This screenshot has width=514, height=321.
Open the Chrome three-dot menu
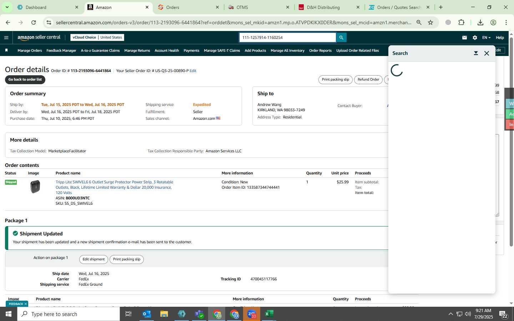506,22
